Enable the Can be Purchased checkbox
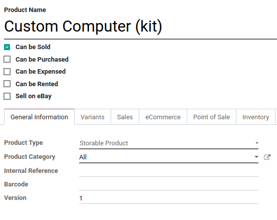The height and width of the screenshot is (220, 277). [7, 59]
